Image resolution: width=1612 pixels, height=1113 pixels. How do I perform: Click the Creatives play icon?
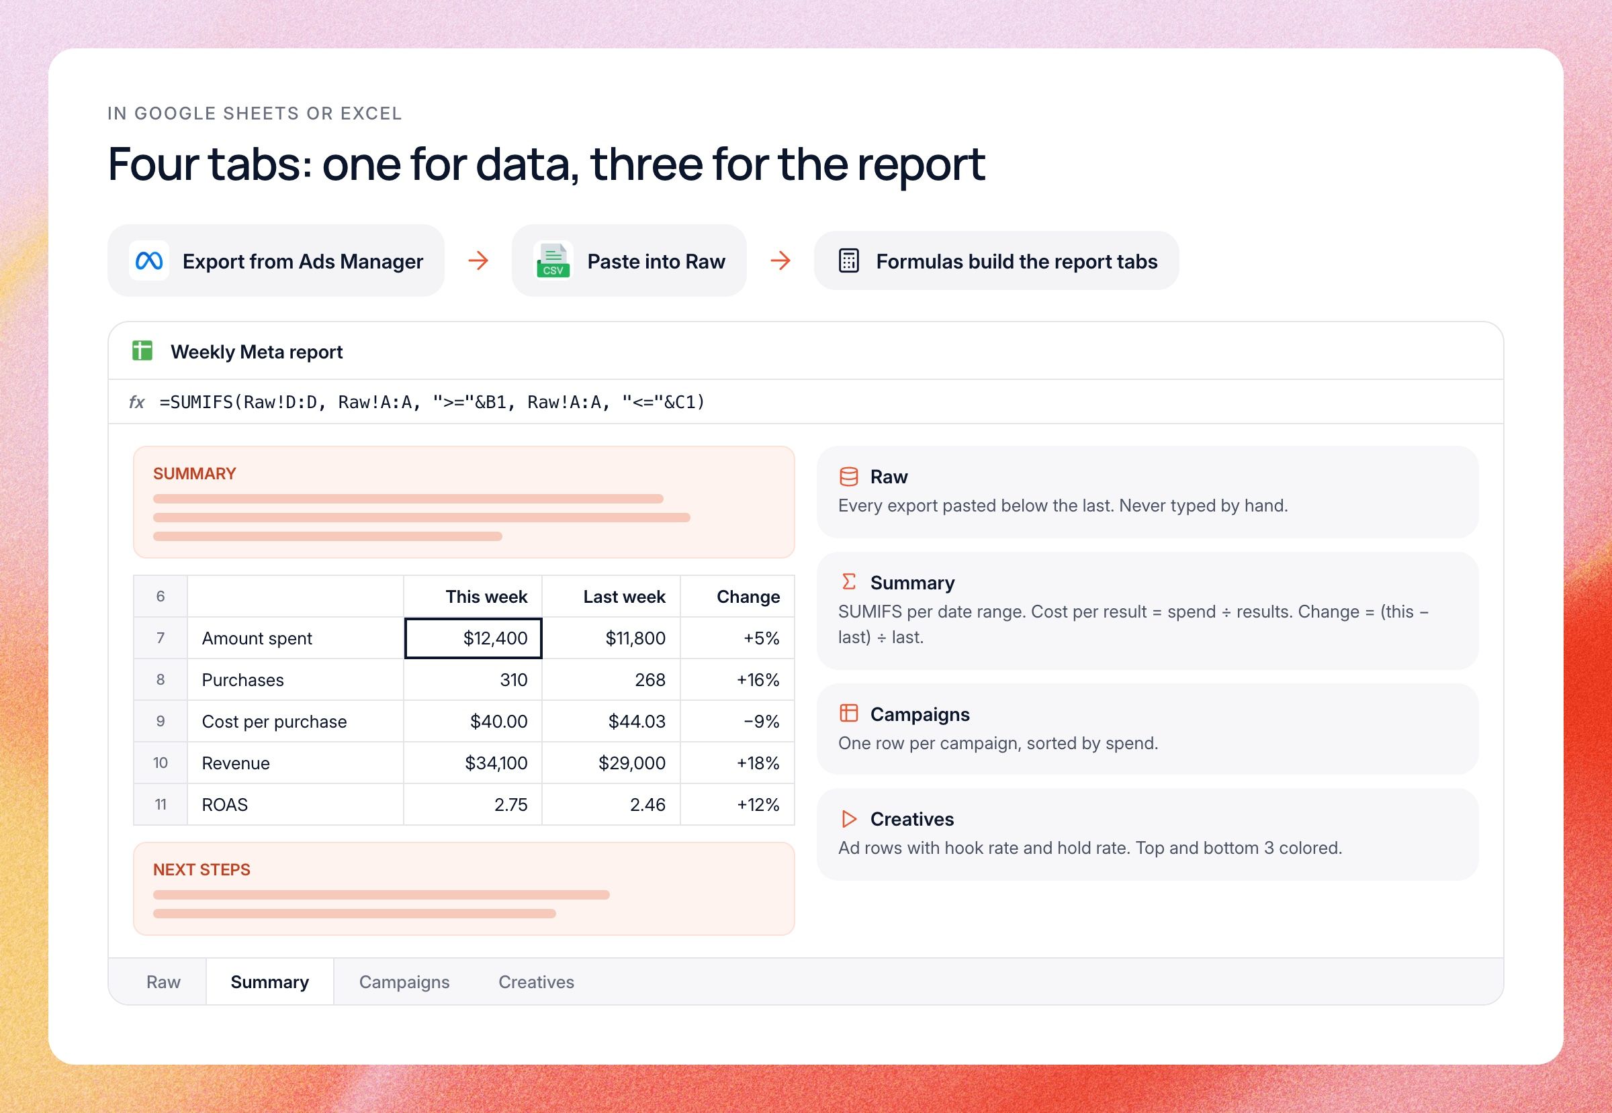(848, 819)
